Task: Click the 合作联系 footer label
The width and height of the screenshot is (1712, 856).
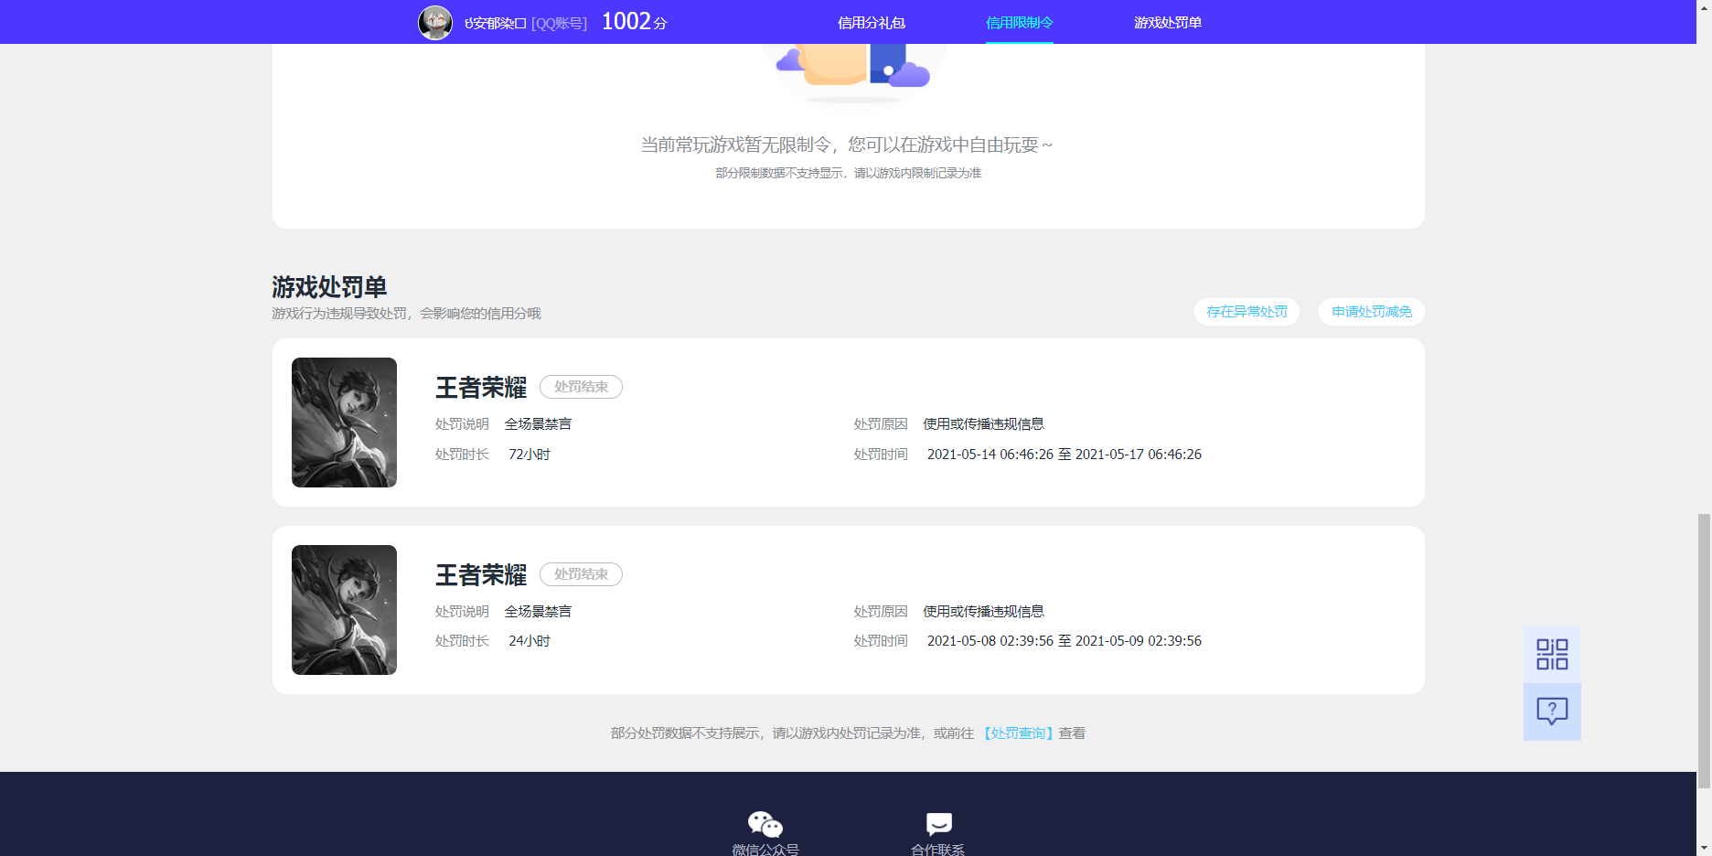Action: click(x=938, y=850)
